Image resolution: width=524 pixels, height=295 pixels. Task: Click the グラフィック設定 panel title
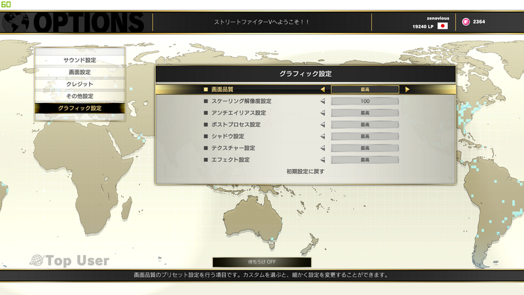305,73
